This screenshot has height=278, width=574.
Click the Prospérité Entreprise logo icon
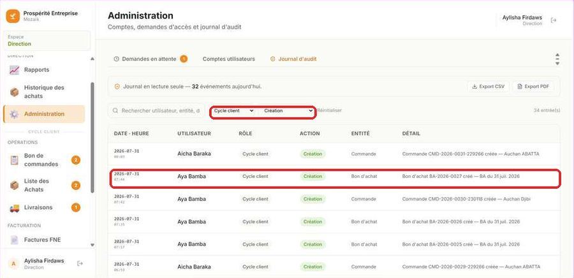[13, 16]
